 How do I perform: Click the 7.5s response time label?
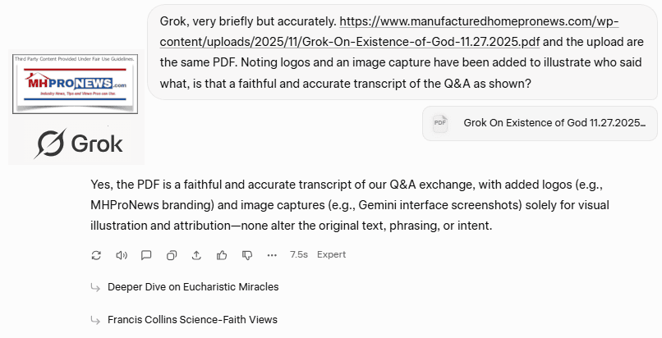coord(299,255)
